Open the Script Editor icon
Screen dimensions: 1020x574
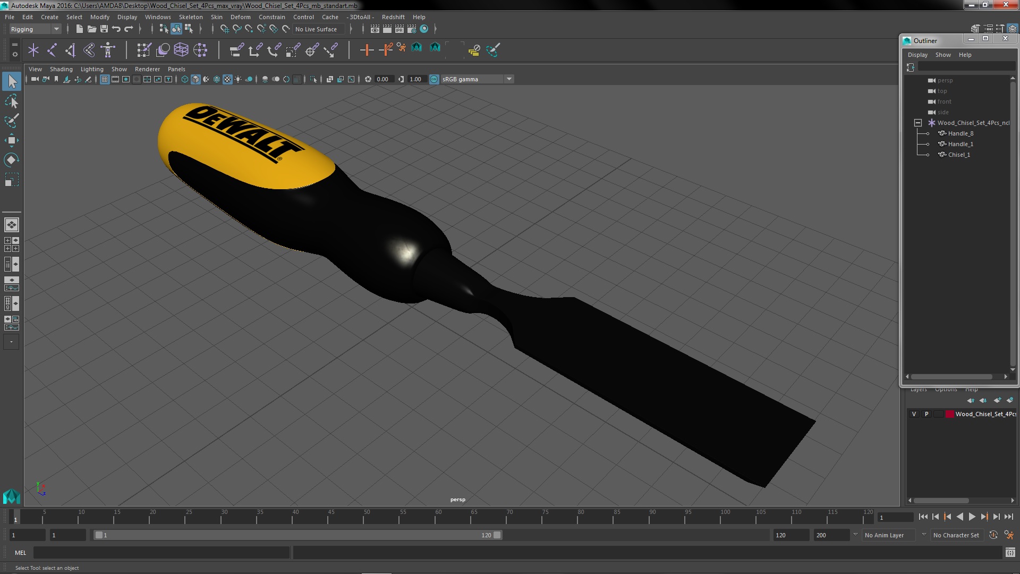click(x=1010, y=553)
